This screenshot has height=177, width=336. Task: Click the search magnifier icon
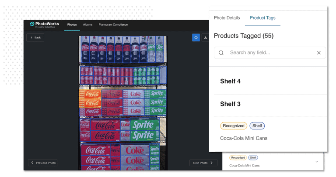pyautogui.click(x=221, y=53)
